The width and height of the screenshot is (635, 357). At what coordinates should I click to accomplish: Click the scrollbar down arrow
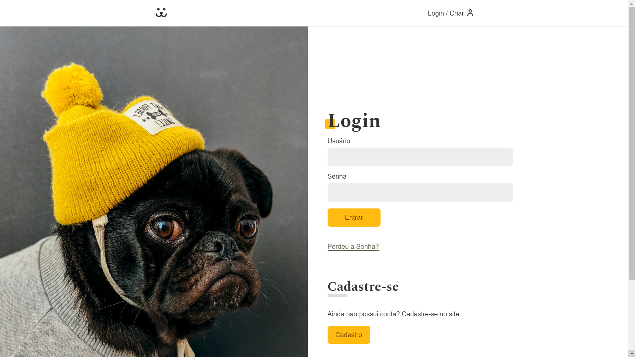[x=631, y=354]
